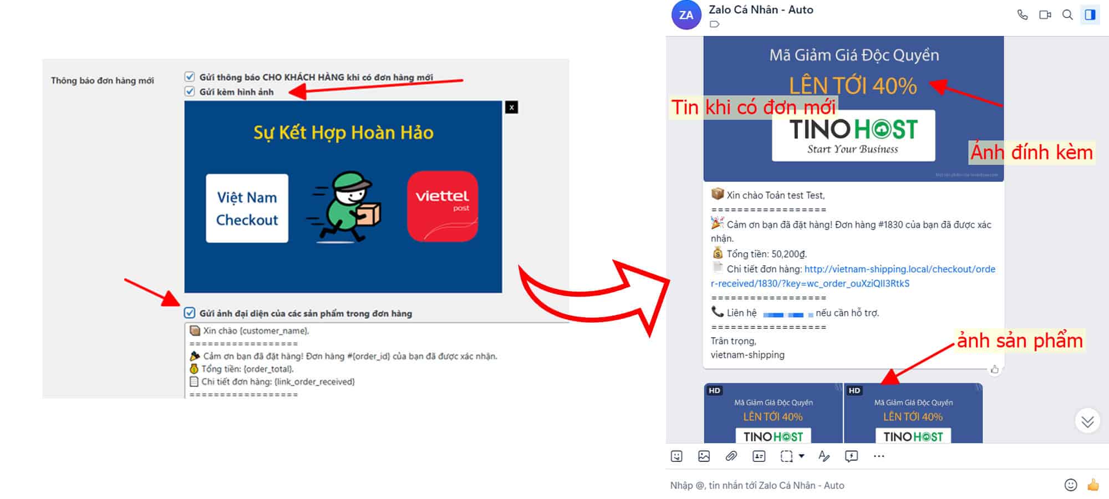React to order message with like icon
The image size is (1109, 499).
[x=995, y=369]
